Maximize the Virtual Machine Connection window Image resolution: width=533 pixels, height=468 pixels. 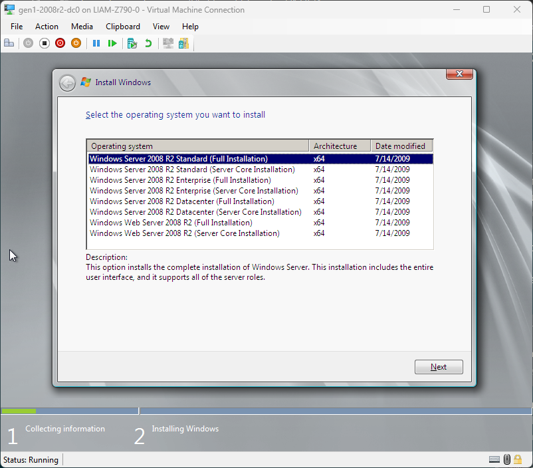[x=486, y=9]
